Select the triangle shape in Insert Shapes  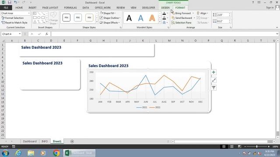35,22
